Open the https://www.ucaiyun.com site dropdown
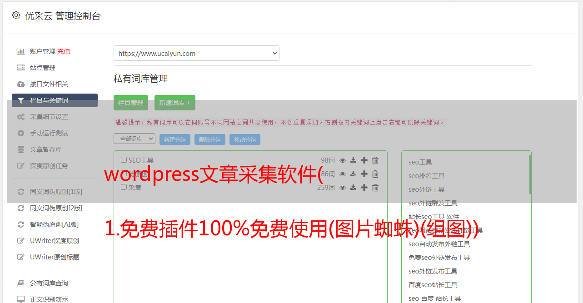 click(196, 53)
